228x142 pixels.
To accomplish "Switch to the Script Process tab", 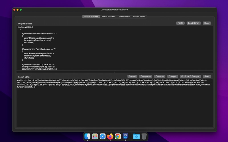I will (91, 16).
